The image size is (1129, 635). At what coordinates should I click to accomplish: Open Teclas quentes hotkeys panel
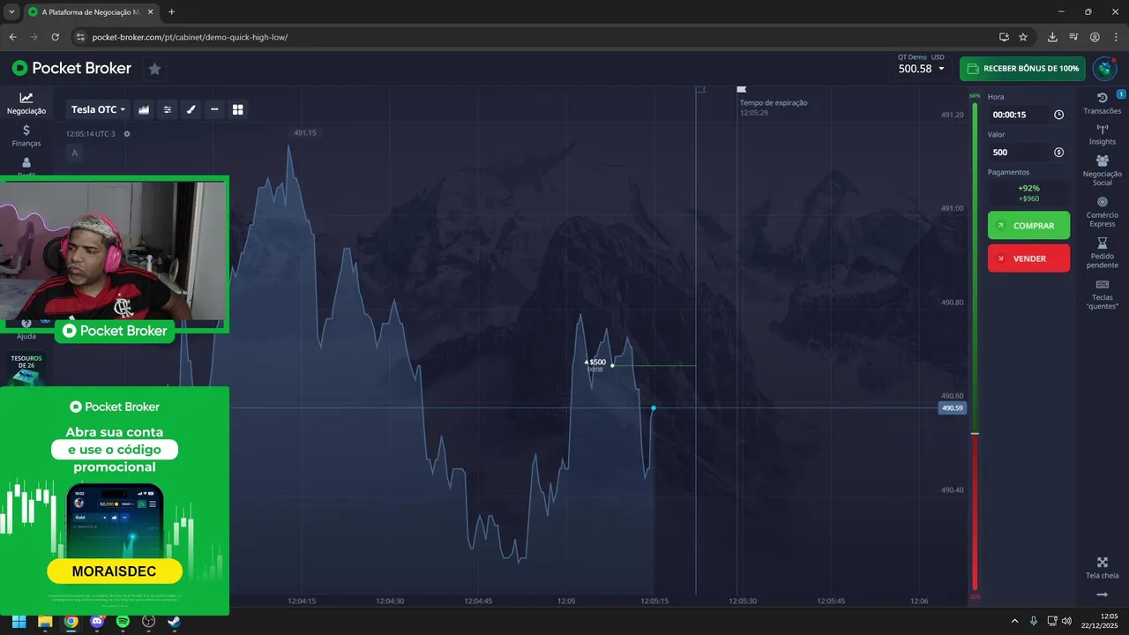click(1102, 295)
